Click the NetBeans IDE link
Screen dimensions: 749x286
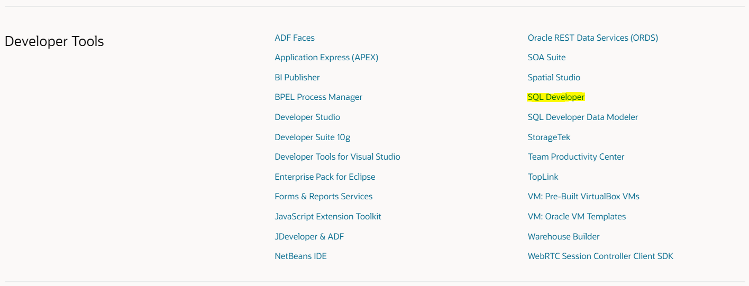tap(301, 256)
